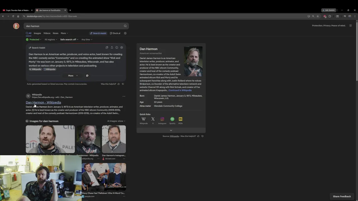Open the More search categories dropdown
Viewport: 358px width, 201px height.
tap(64, 33)
